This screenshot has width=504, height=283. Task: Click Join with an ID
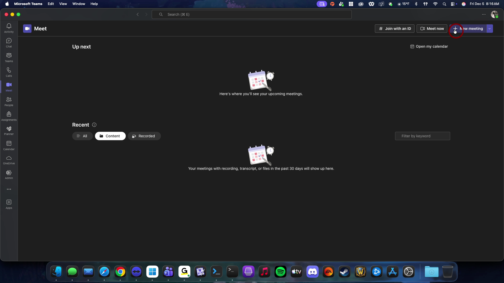coord(395,29)
